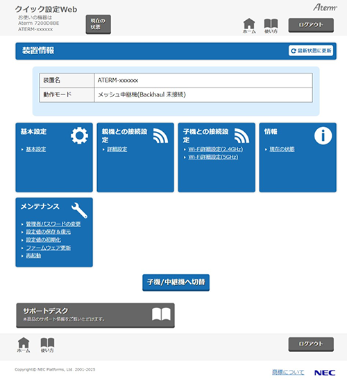Select the ATERM-xxxxxx value in the 装置名 row
Screen dimensions: 347x381
click(118, 81)
